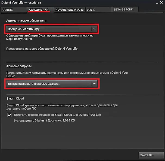Image resolution: width=165 pixels, height=161 pixels.
Task: Switch to the ОБЩИЕ tab
Action: coord(14,10)
